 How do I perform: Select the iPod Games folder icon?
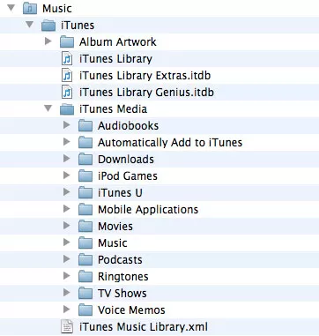pyautogui.click(x=85, y=176)
